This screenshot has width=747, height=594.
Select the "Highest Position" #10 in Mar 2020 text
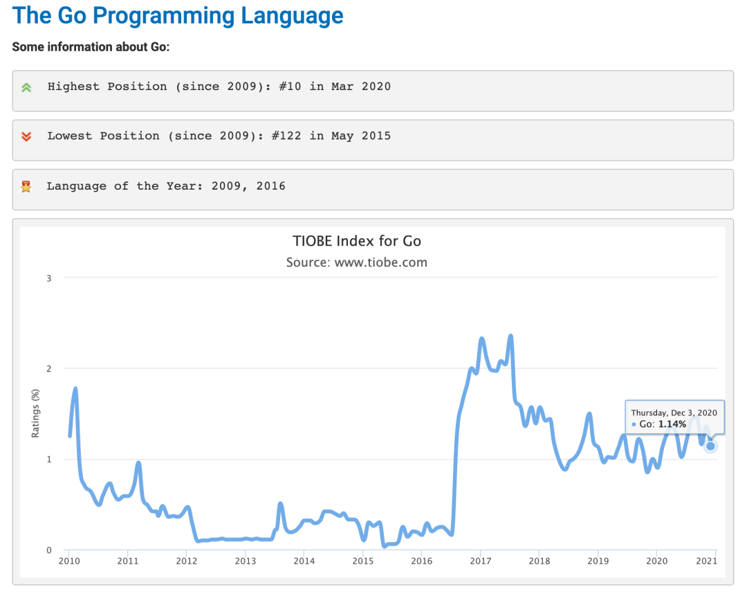pyautogui.click(x=219, y=87)
